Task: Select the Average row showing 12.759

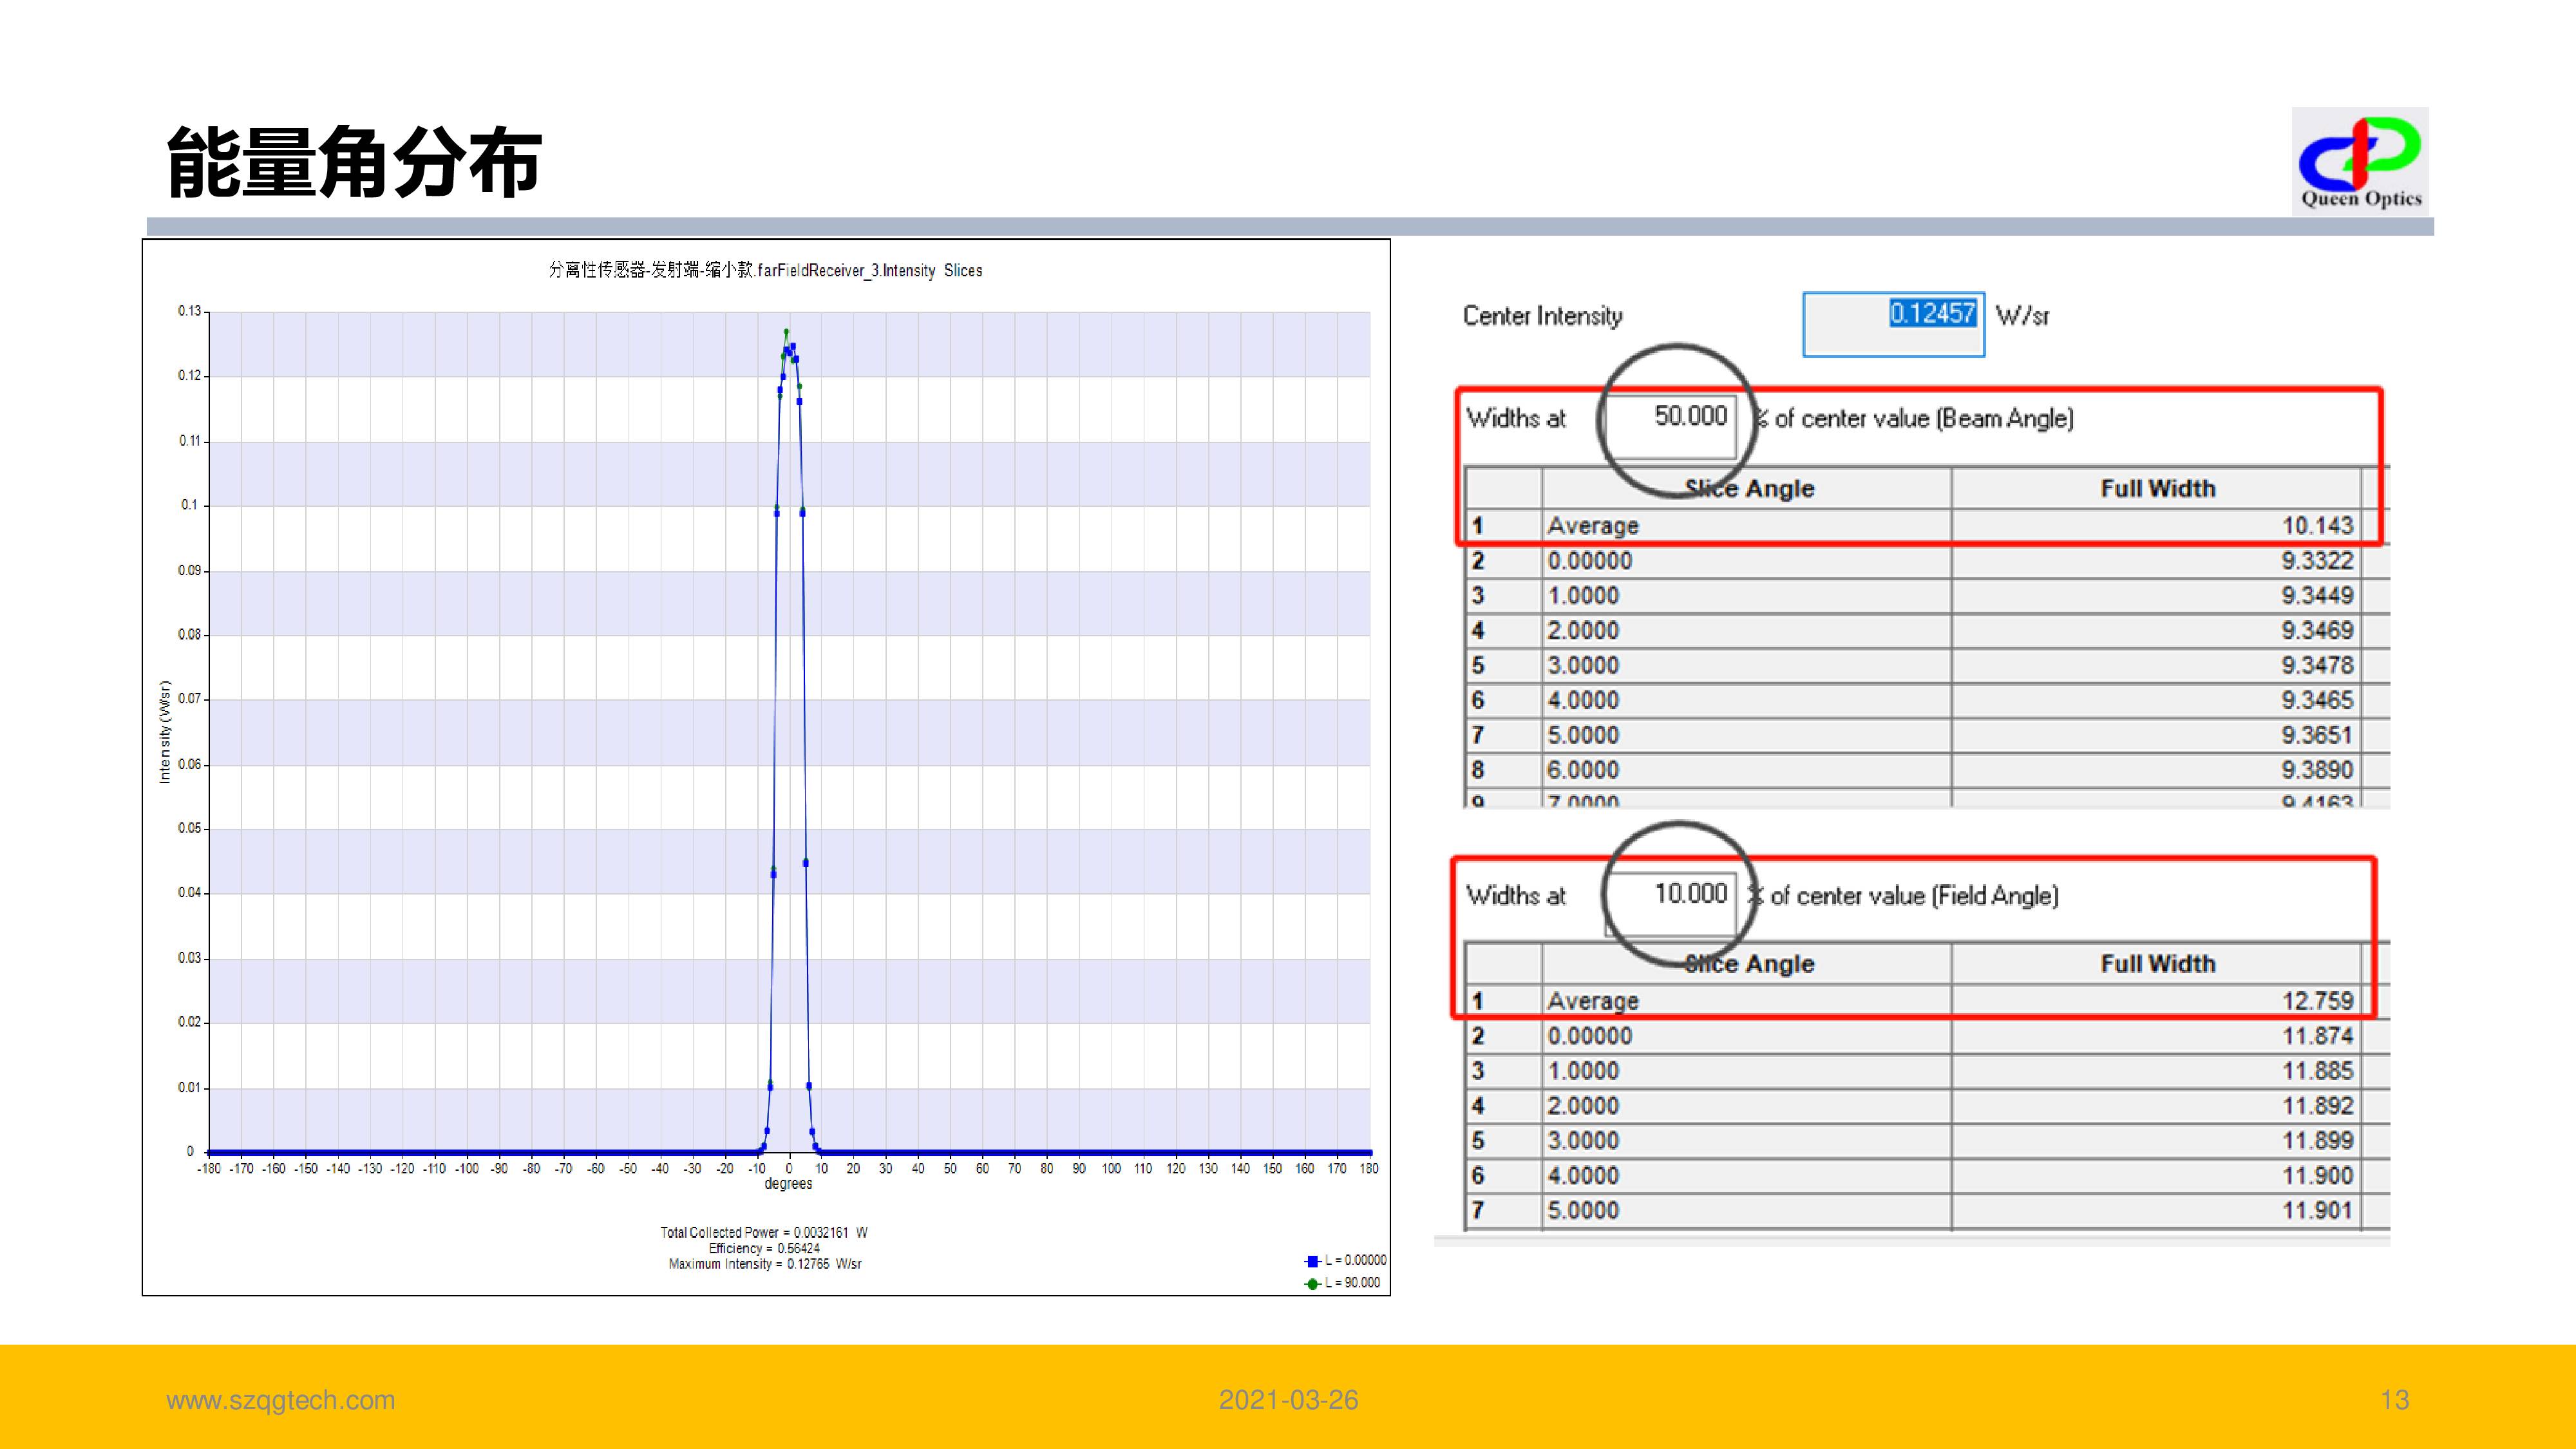Action: click(x=1593, y=1001)
